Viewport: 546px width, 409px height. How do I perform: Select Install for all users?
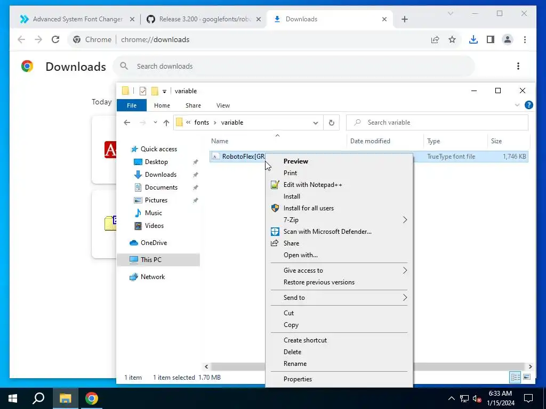308,208
